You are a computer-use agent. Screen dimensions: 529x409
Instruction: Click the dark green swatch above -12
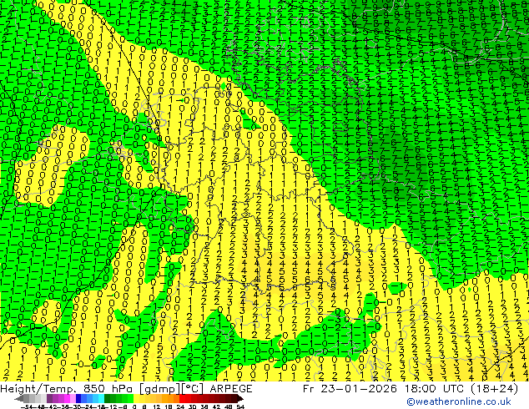pos(107,398)
